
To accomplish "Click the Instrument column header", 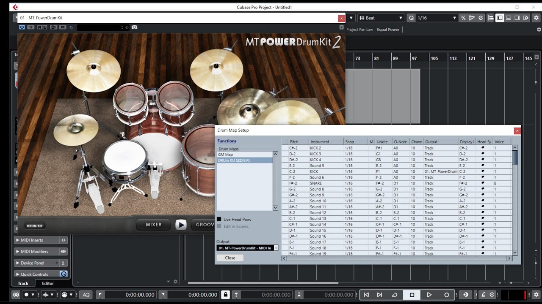I will 326,142.
